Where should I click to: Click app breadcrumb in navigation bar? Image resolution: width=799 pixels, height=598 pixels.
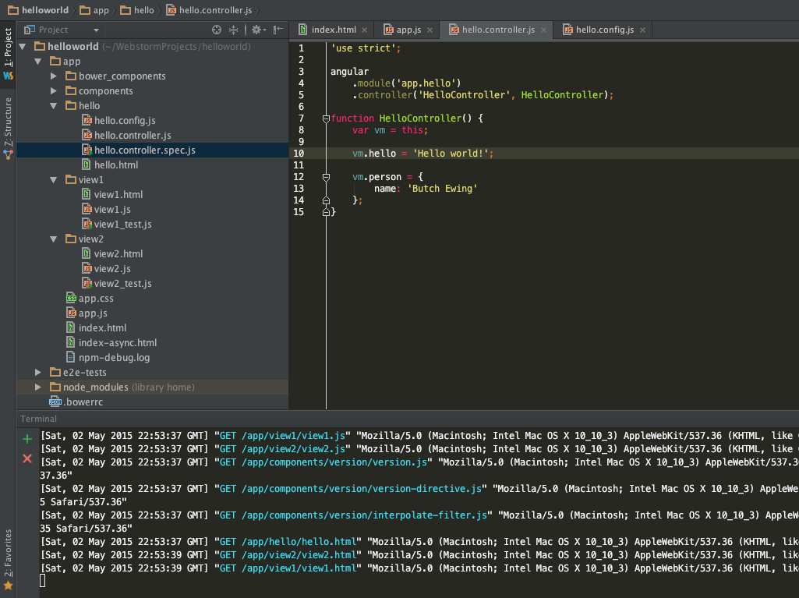[95, 10]
